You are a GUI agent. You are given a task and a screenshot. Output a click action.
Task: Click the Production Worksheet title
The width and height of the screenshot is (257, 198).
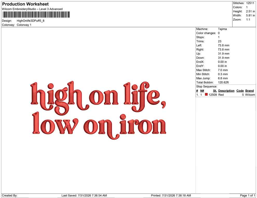pos(25,4)
